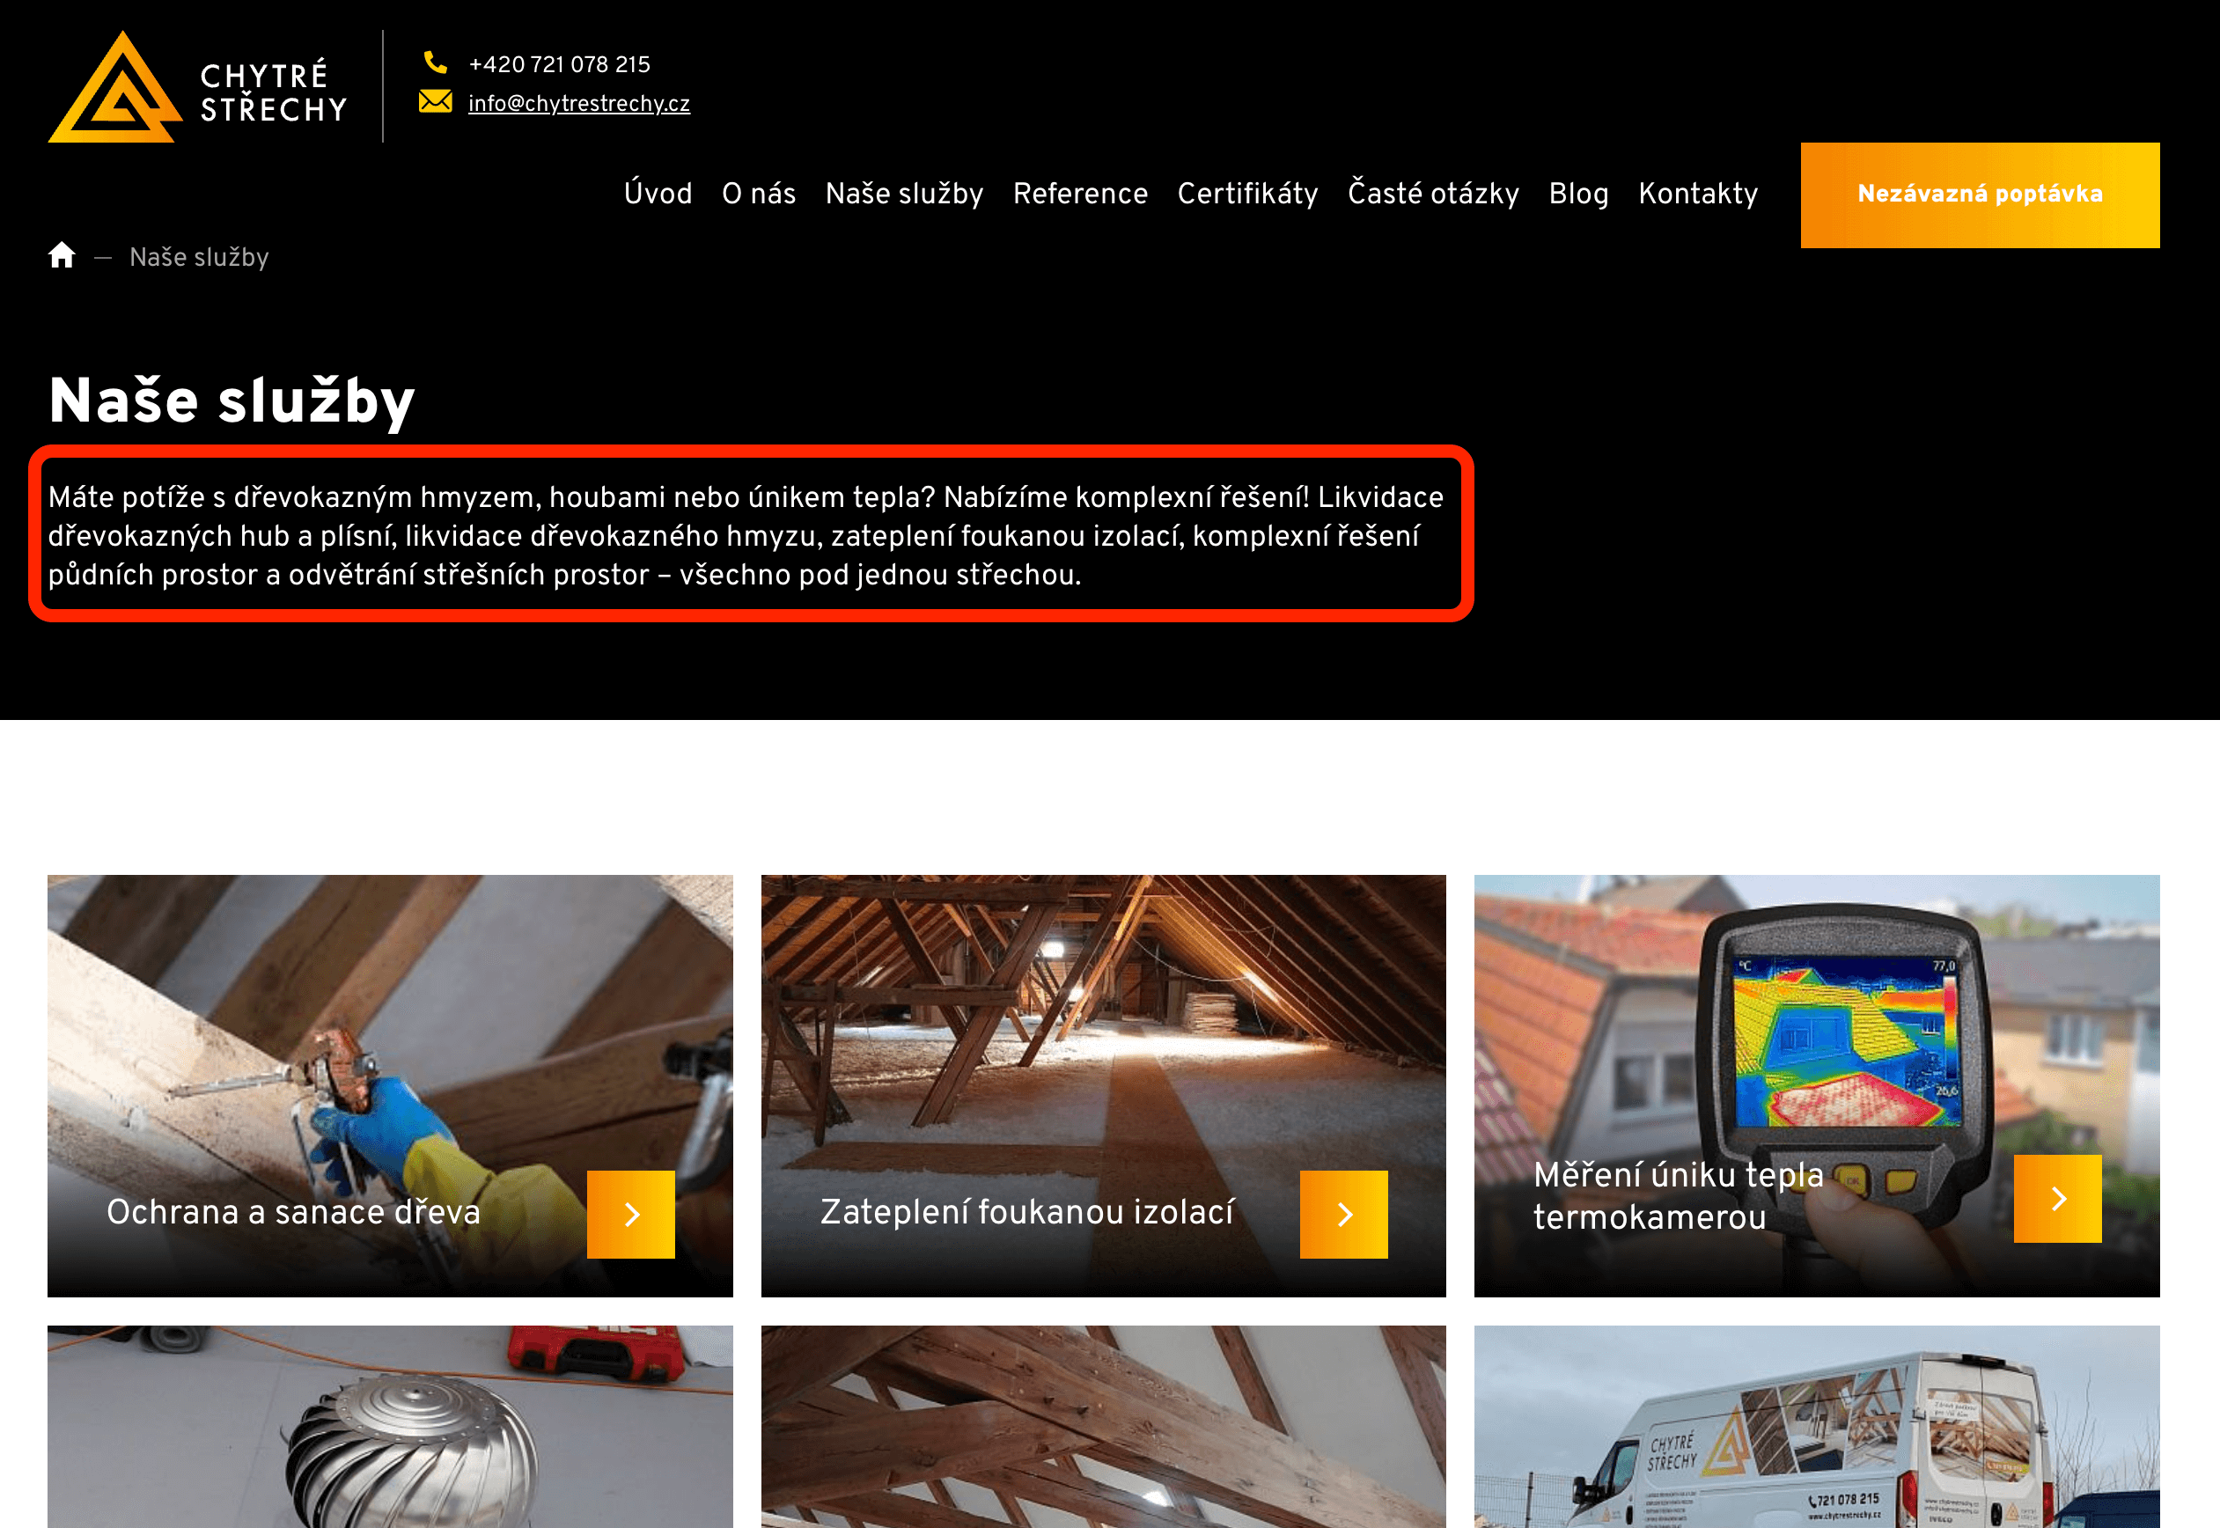Click the info@chytrestrechy.cz email link
The width and height of the screenshot is (2220, 1528).
(578, 103)
